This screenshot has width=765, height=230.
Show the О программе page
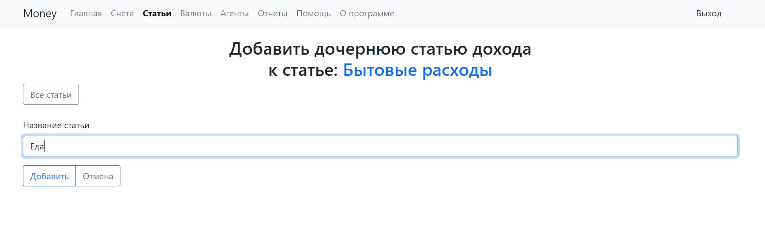367,14
